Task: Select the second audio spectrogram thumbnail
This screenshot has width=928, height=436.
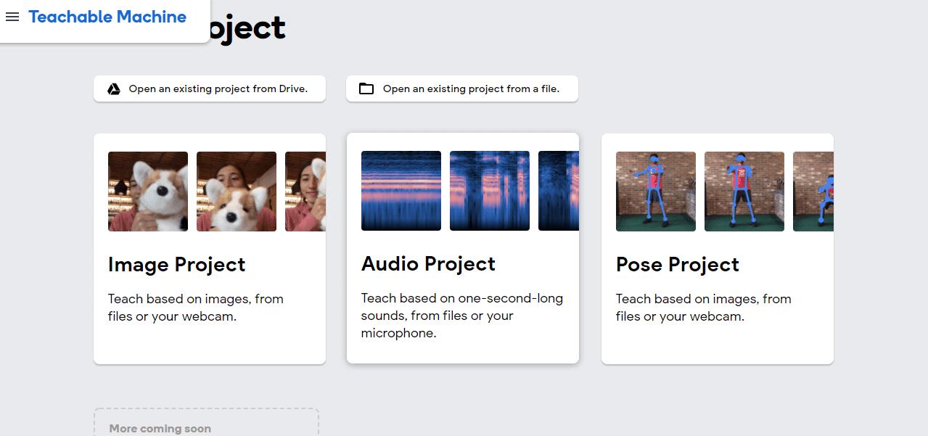Action: click(x=490, y=191)
